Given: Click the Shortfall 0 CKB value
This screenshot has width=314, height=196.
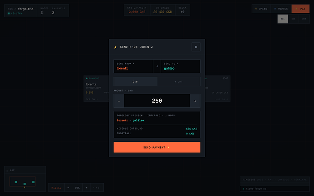Looking at the screenshot, I should 190,134.
